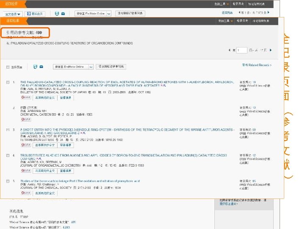Viewport: 305px width, 229px height.
Task: Expand 我的工具 menu in top background bar
Action: pyautogui.click(x=222, y=4)
